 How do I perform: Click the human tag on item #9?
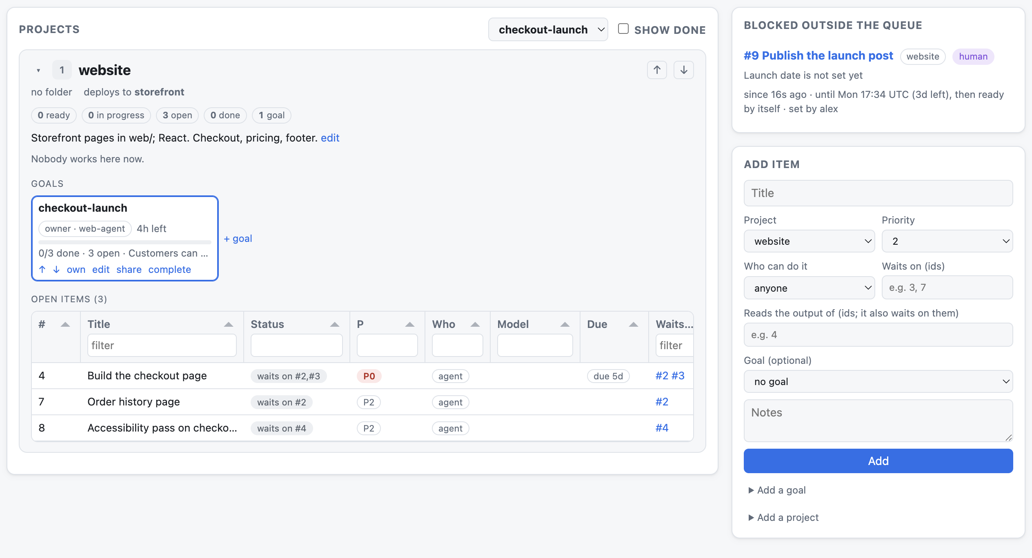tap(973, 56)
